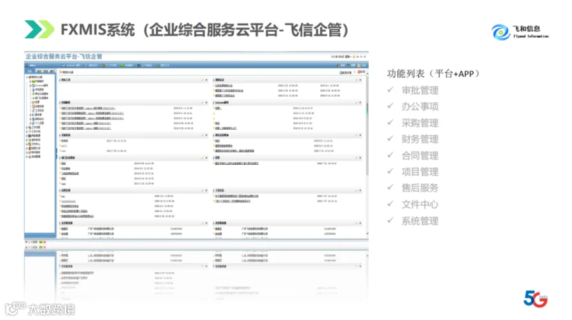Collapse the Internet邮件 panel header arrow
The image size is (572, 320).
pos(214,102)
